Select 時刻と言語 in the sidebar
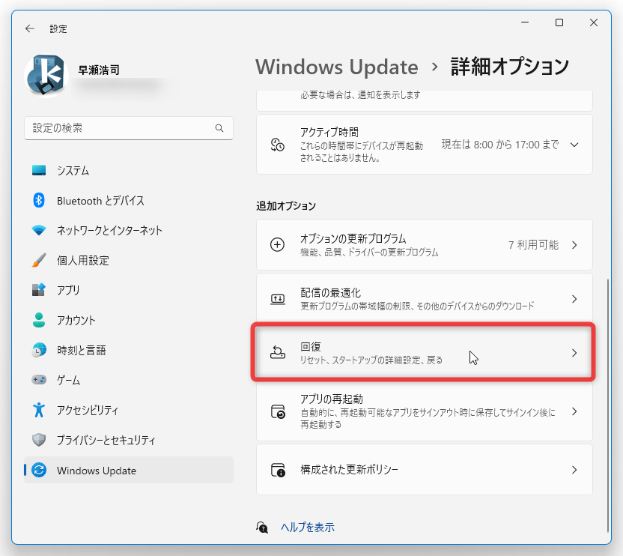The height and width of the screenshot is (556, 623). click(x=129, y=351)
